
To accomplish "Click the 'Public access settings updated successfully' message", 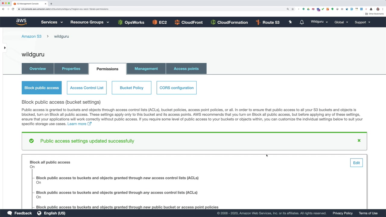I will (x=87, y=141).
